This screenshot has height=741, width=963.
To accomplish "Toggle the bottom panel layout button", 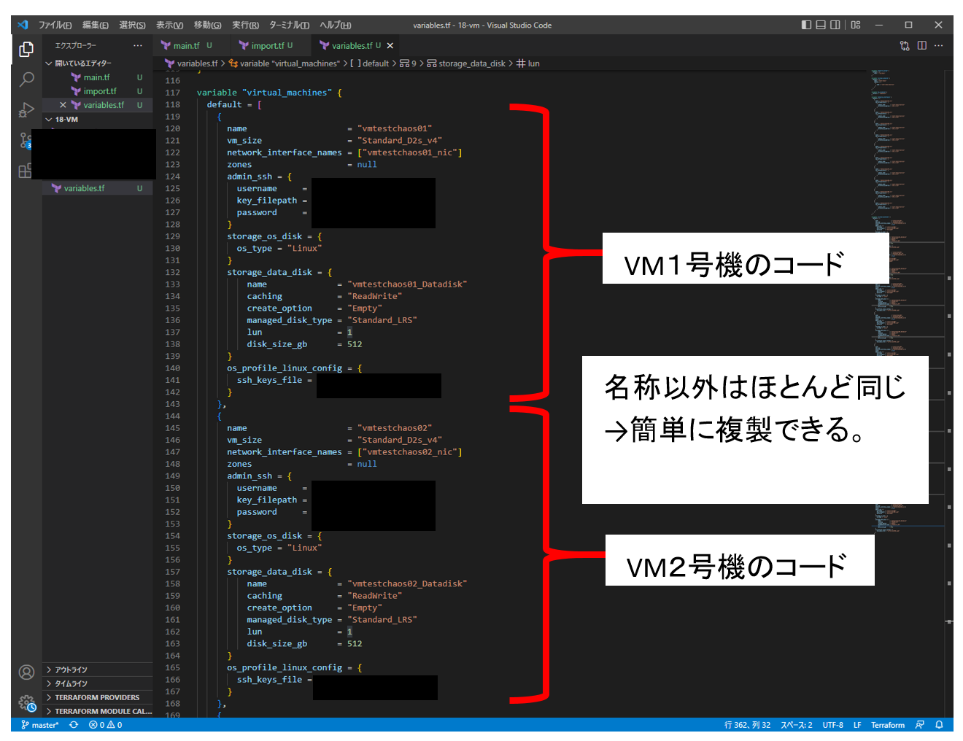I will pyautogui.click(x=821, y=25).
